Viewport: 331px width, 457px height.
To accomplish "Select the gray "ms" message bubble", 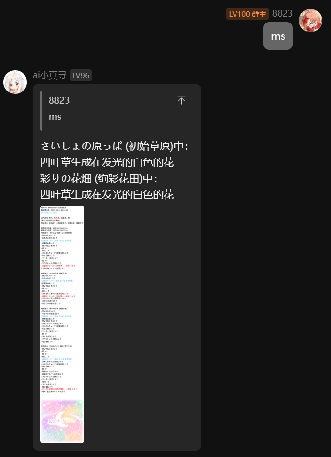I will pos(278,36).
